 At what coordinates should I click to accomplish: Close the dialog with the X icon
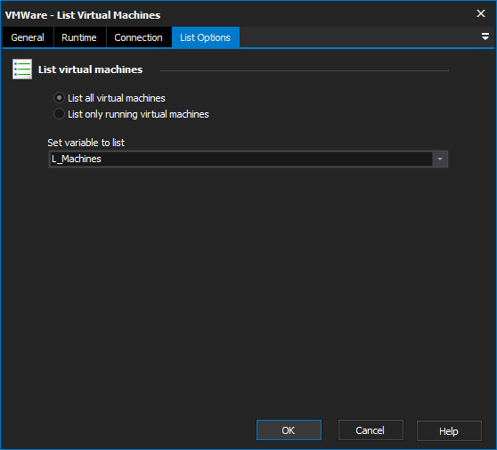point(481,13)
